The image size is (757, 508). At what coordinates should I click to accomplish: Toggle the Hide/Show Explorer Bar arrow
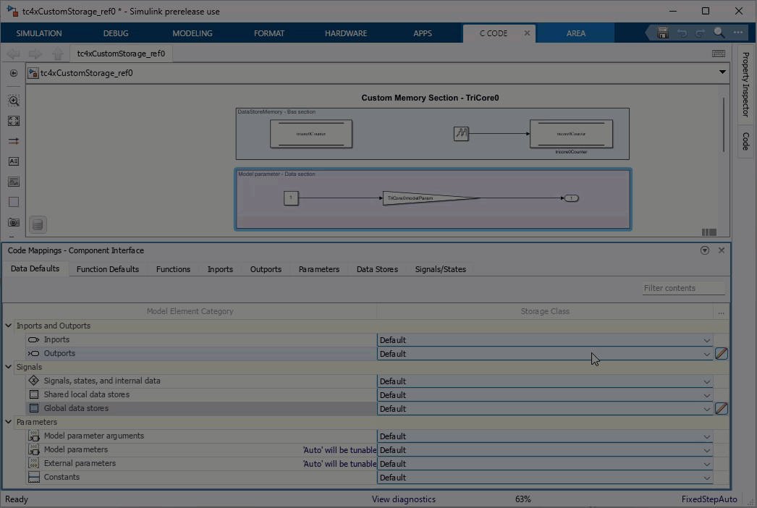point(14,73)
